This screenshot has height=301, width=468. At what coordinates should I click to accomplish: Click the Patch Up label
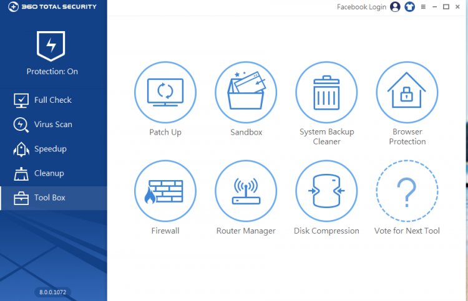165,132
